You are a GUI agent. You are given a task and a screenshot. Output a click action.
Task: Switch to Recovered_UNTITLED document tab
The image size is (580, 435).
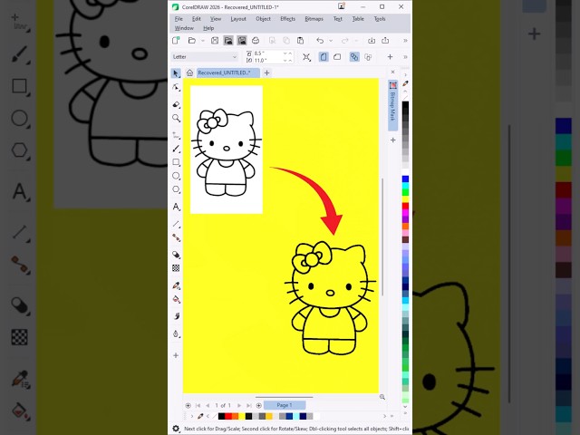(x=227, y=72)
